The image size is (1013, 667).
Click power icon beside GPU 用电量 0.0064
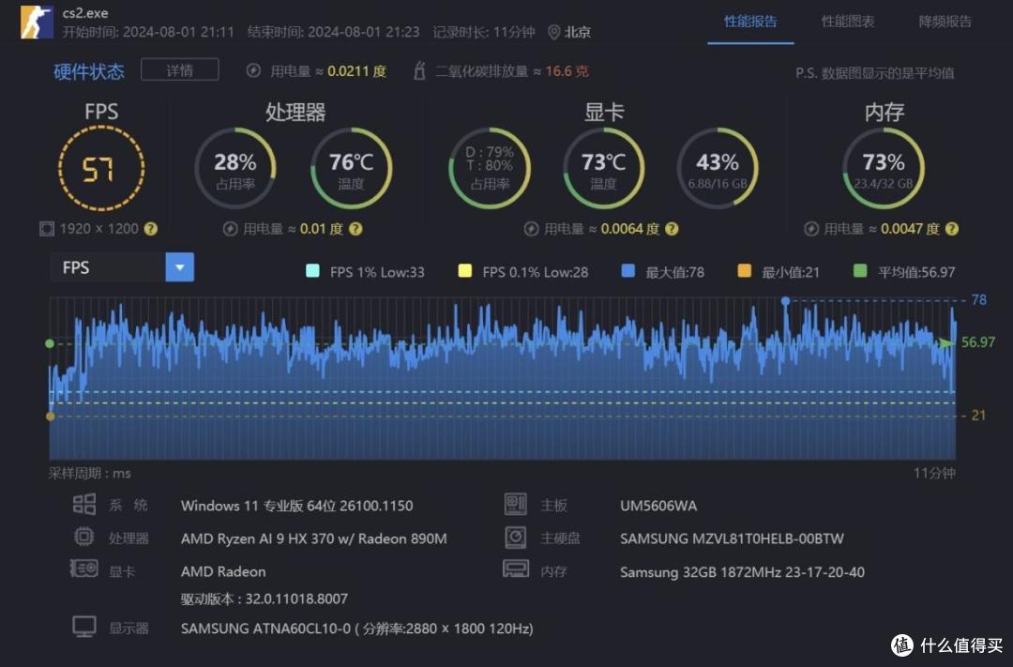531,229
